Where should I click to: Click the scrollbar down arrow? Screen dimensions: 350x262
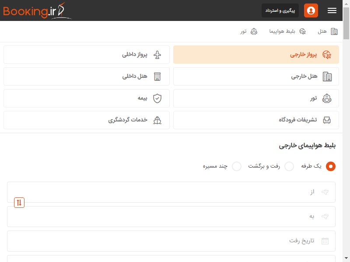click(x=346, y=259)
